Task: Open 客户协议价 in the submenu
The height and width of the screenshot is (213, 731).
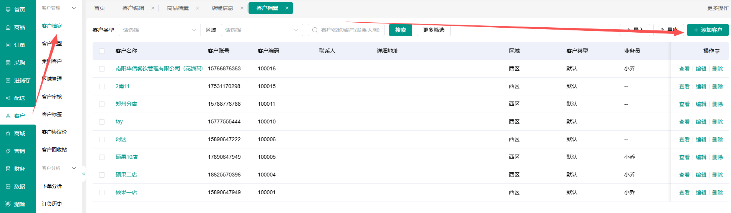Action: pyautogui.click(x=54, y=132)
